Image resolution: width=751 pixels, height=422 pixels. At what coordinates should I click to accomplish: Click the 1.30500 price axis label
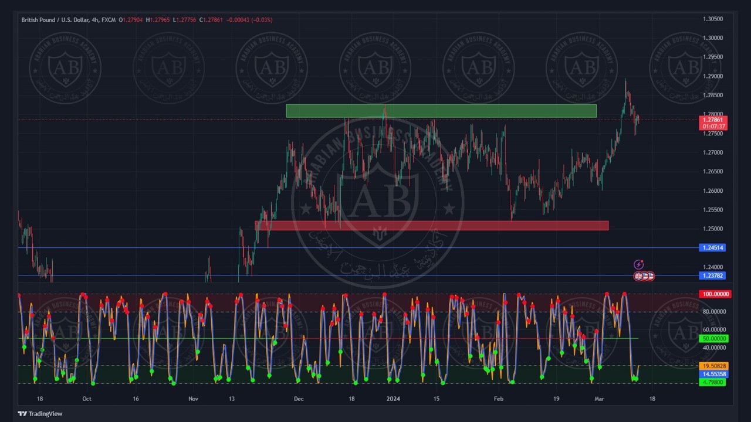(x=713, y=19)
